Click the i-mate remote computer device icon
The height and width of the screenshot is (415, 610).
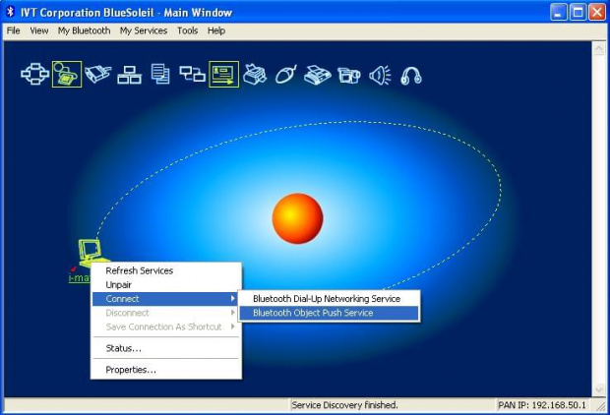[x=91, y=253]
